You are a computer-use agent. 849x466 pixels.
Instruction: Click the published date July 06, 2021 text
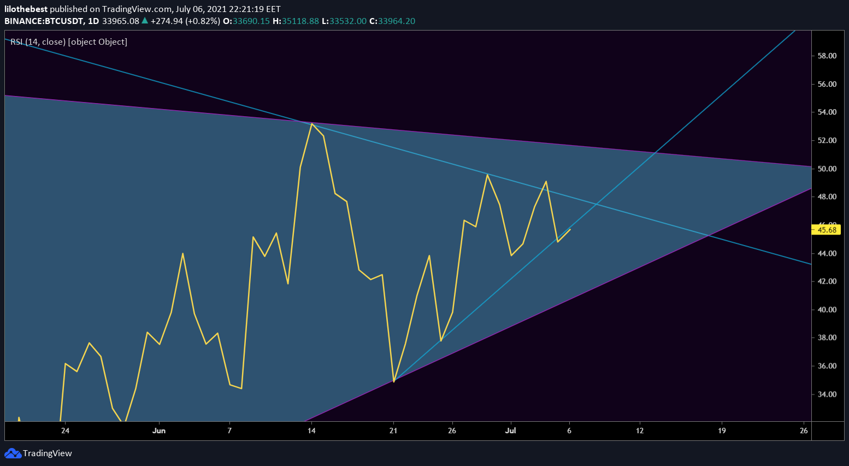click(x=202, y=9)
